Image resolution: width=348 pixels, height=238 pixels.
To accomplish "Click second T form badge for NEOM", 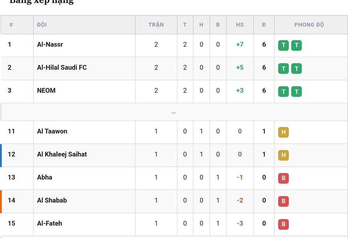I will (296, 91).
